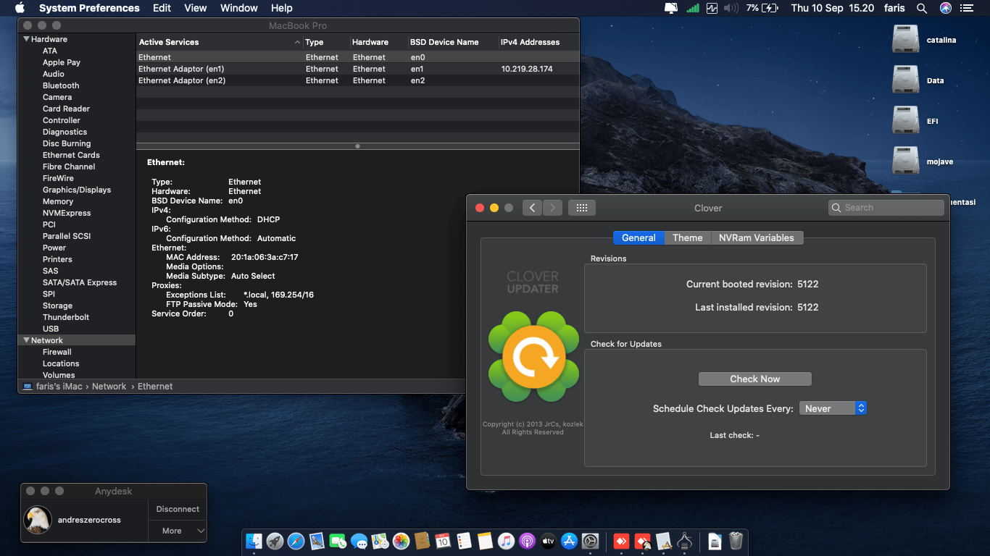Select Graphics/Displays in the sidebar
The height and width of the screenshot is (556, 990).
pos(77,190)
